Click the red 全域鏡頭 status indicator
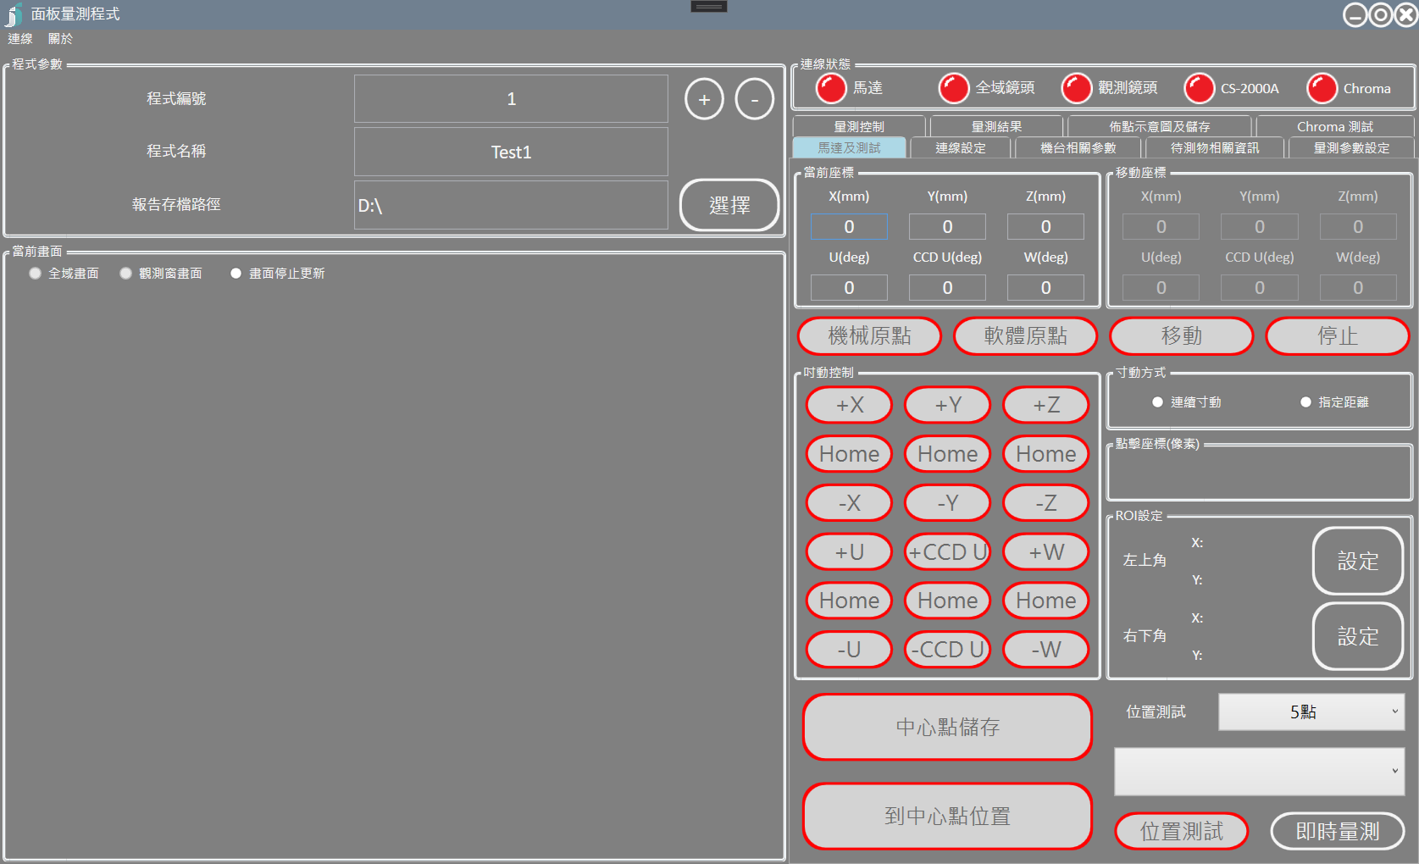 pyautogui.click(x=953, y=88)
